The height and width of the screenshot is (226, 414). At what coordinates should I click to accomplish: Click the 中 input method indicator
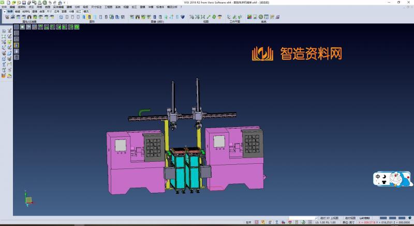378,177
